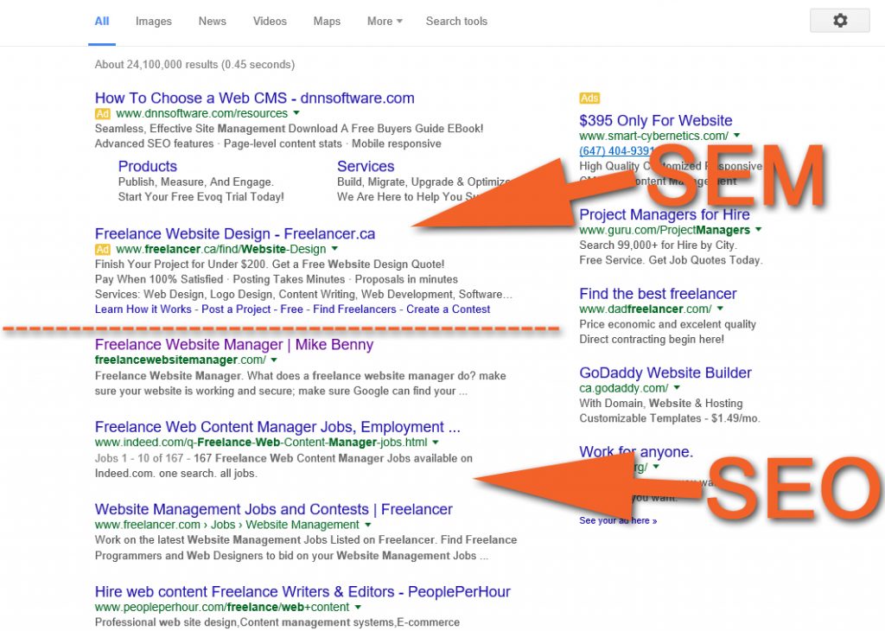Open 'Website Management Jobs and Contests' result
885x631 pixels.
[x=274, y=510]
